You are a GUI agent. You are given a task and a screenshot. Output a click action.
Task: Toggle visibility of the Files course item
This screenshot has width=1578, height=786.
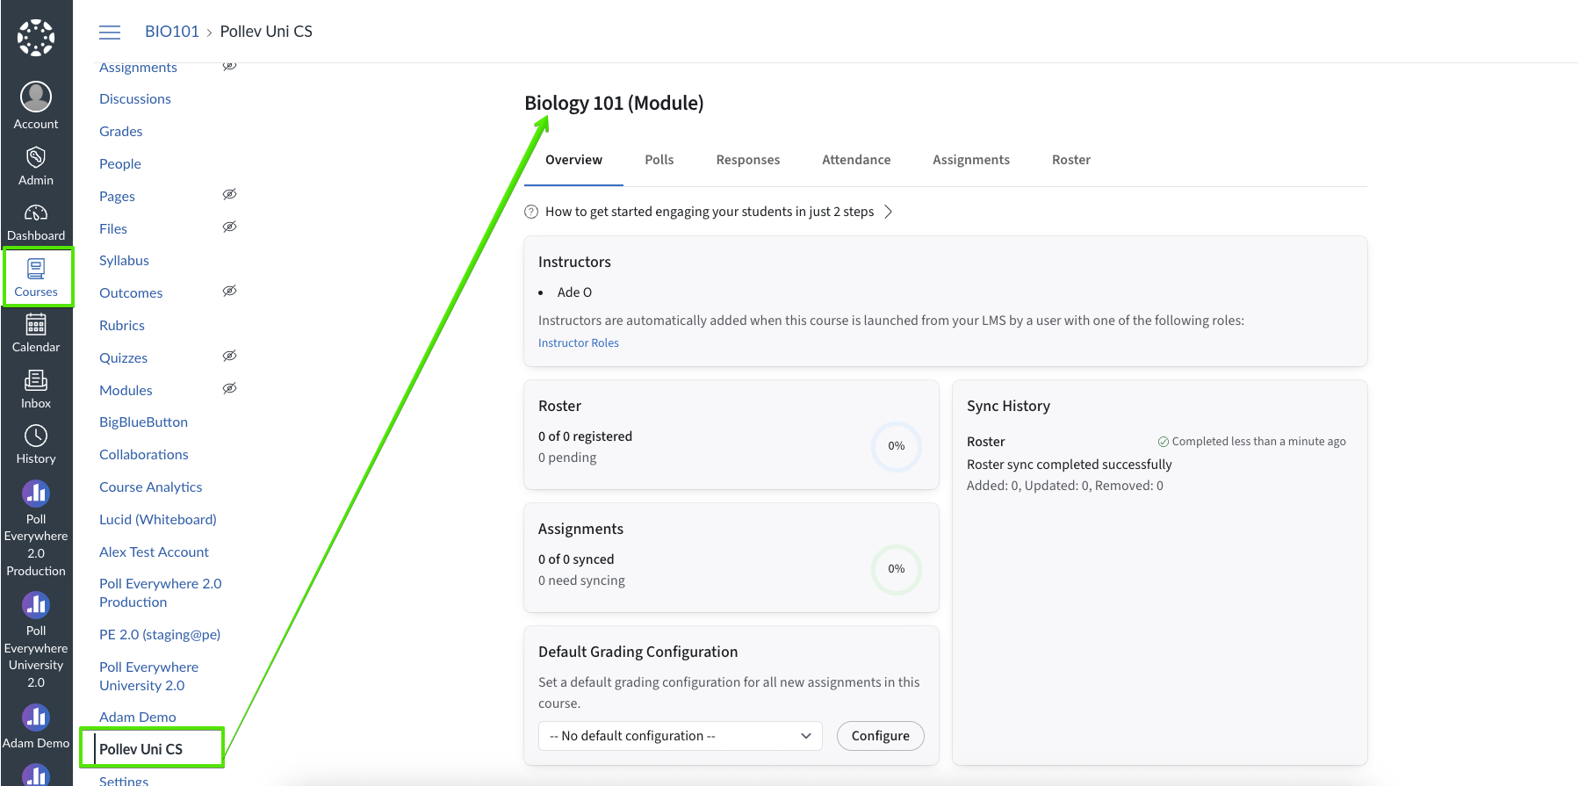(229, 226)
